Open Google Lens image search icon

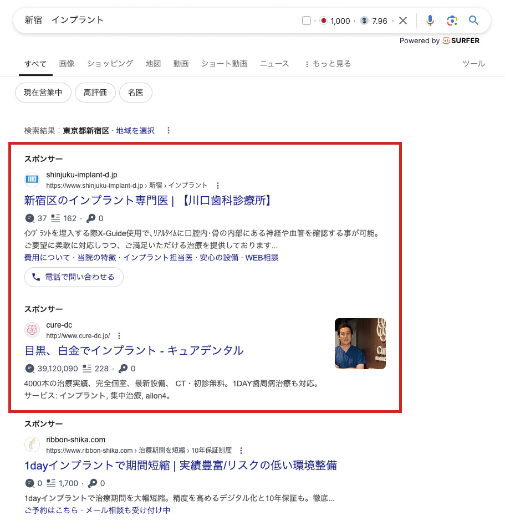pyautogui.click(x=452, y=21)
